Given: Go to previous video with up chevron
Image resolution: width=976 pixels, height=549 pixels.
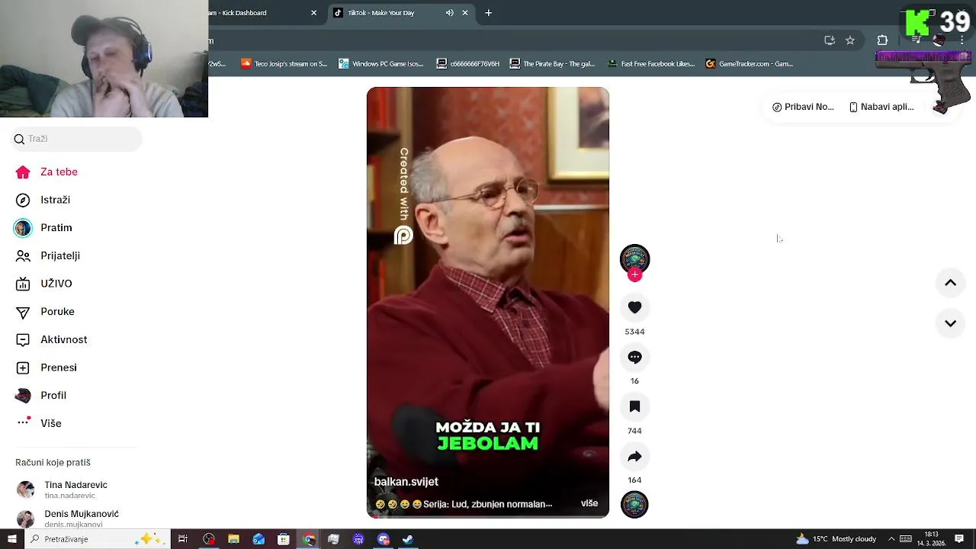Looking at the screenshot, I should 950,283.
